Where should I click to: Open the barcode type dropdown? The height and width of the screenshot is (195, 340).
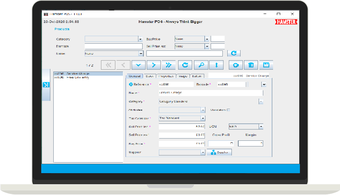264,84
